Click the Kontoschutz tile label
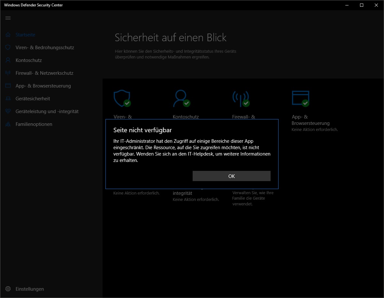This screenshot has width=384, height=298. pyautogui.click(x=186, y=117)
